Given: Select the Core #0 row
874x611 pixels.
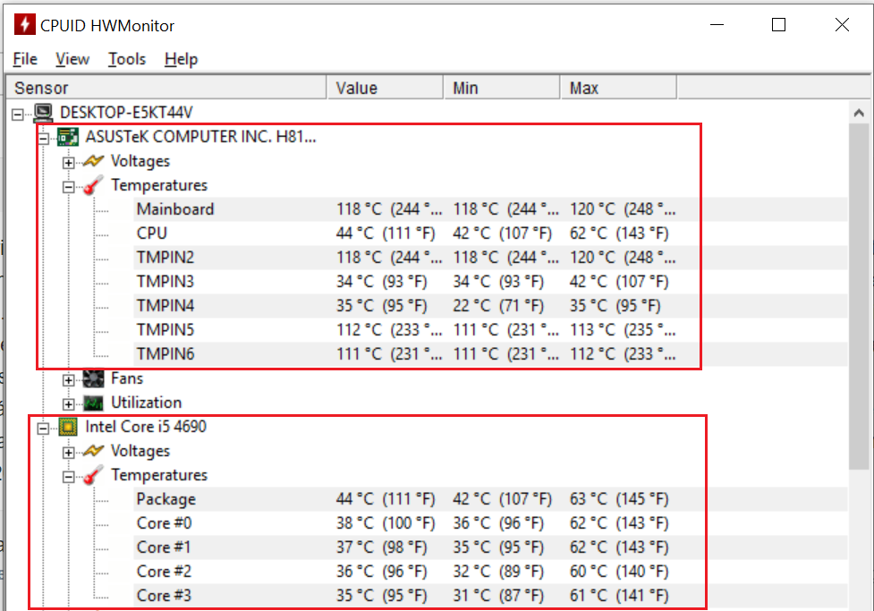Looking at the screenshot, I should coord(490,523).
